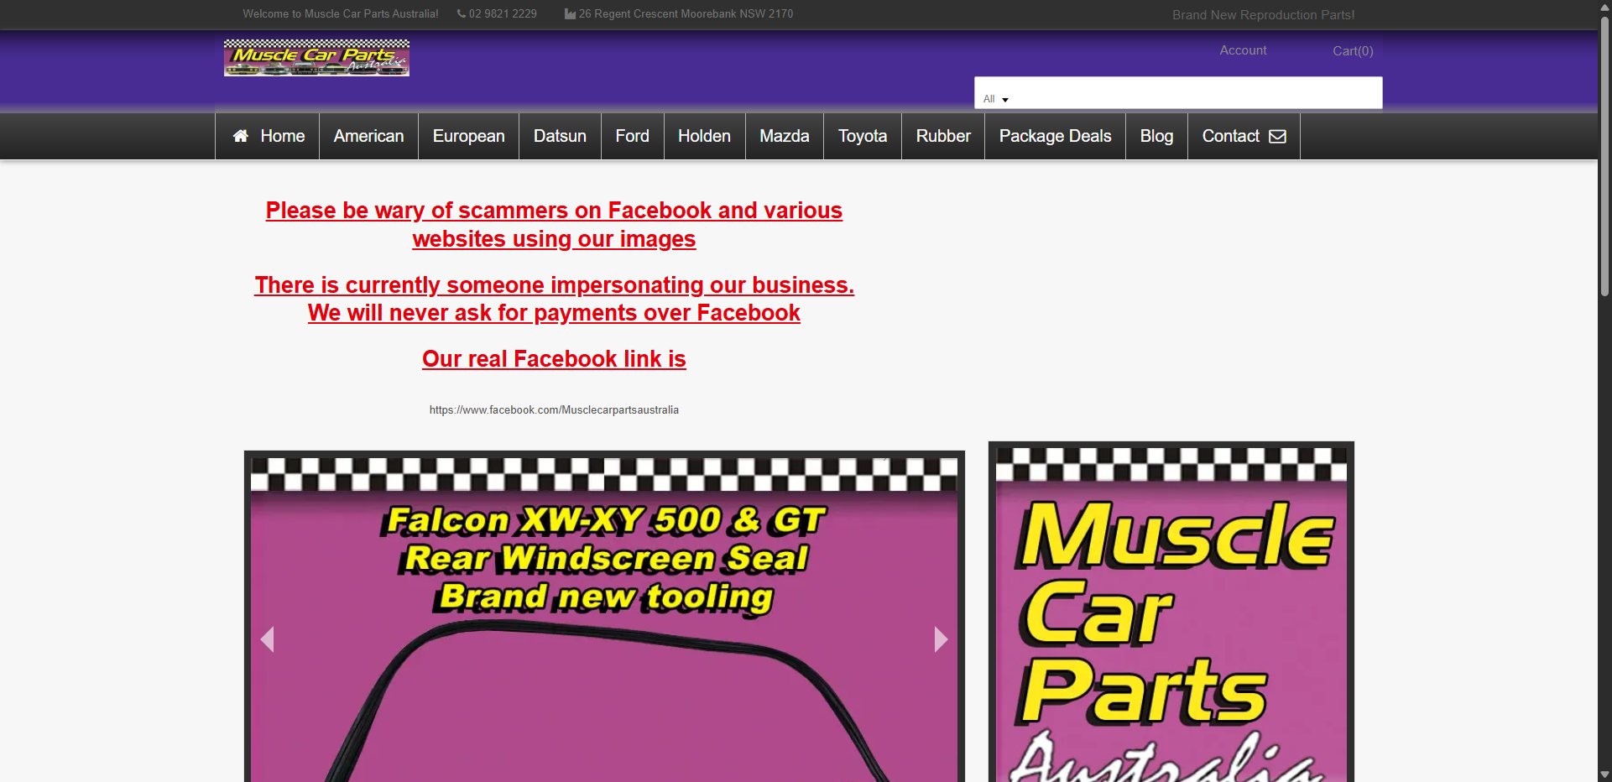Show next slide with right arrow
The width and height of the screenshot is (1612, 782).
pyautogui.click(x=941, y=639)
